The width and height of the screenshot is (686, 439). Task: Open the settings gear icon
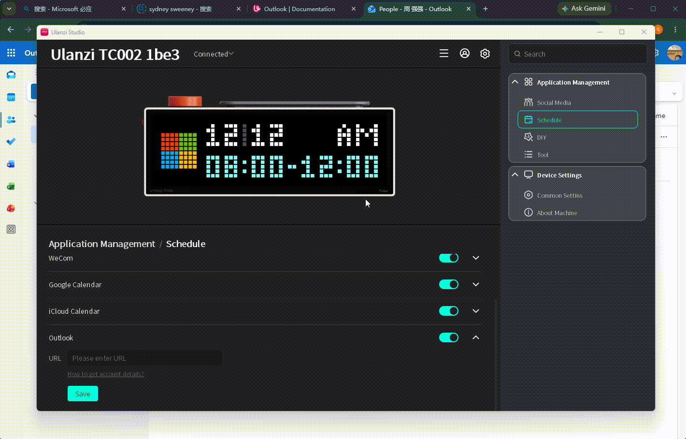[485, 54]
